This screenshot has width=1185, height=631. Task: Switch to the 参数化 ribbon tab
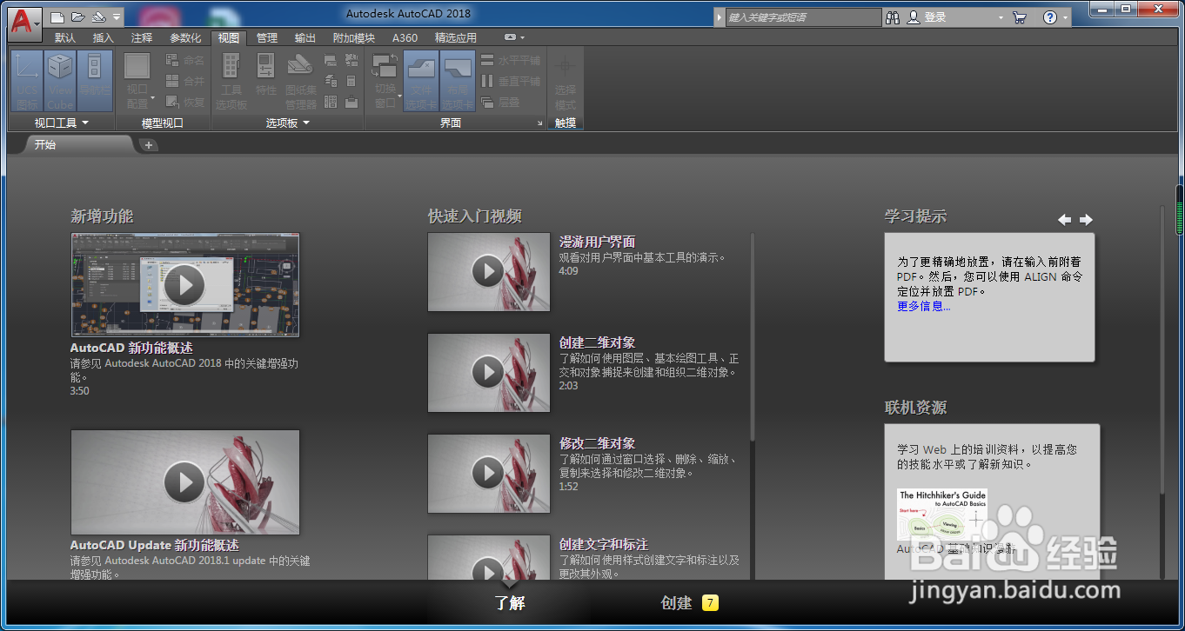[x=185, y=37]
